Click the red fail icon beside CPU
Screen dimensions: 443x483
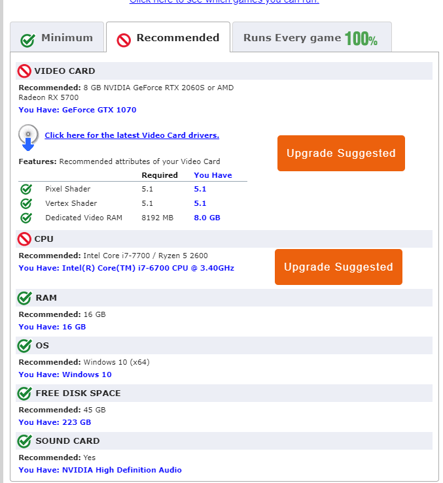tap(24, 239)
